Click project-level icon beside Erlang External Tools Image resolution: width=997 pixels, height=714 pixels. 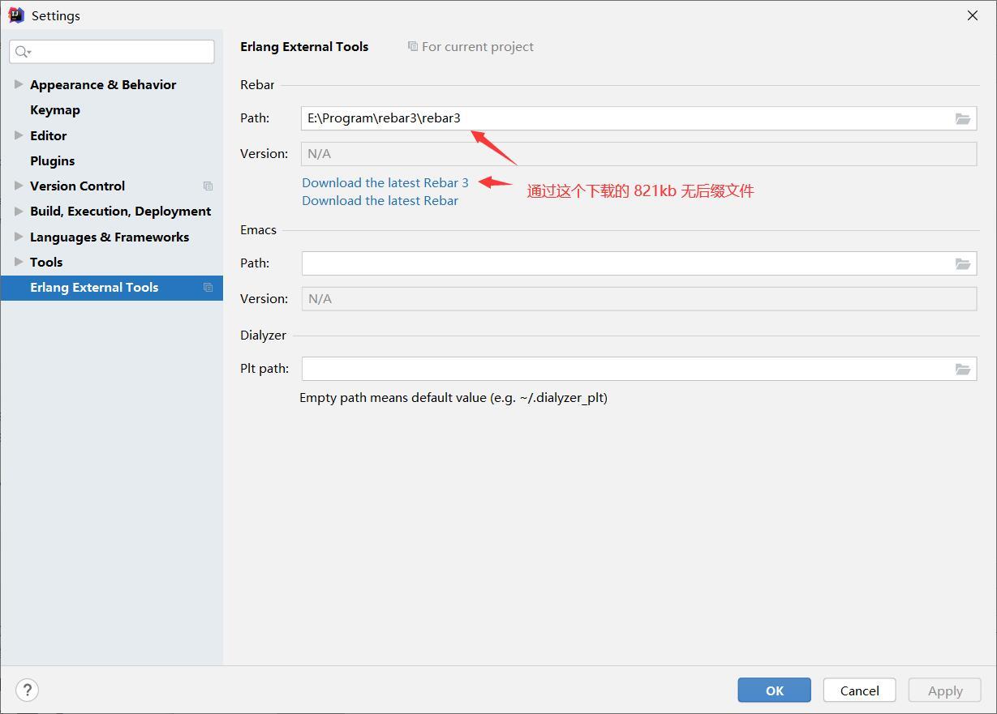click(208, 288)
